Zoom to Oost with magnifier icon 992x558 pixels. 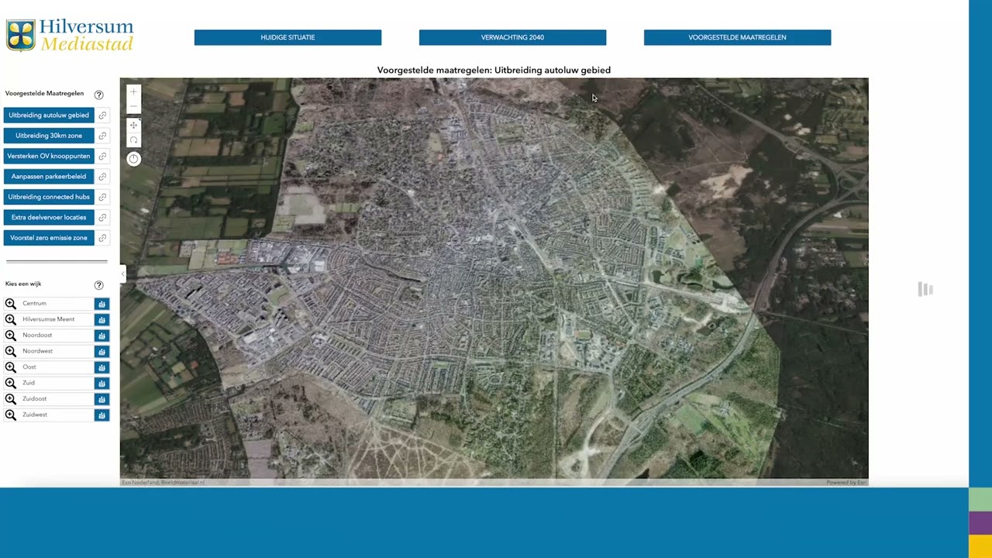[x=11, y=367]
